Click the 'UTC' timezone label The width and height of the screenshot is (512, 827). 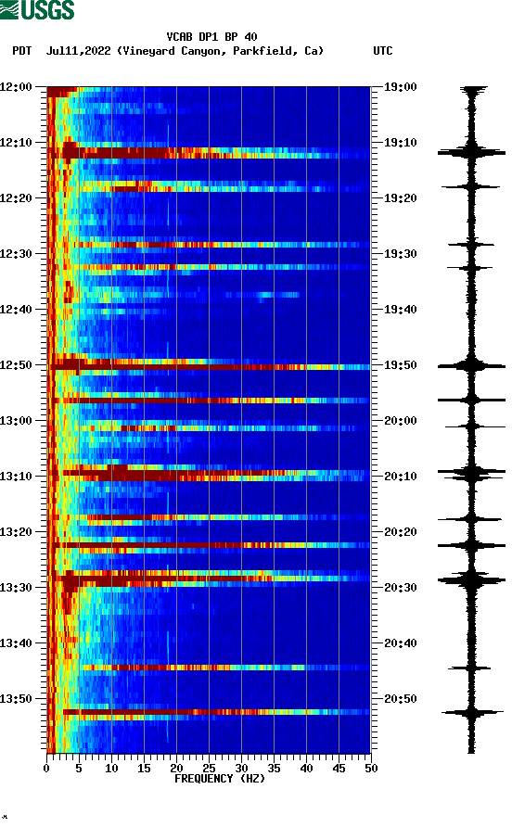(383, 51)
